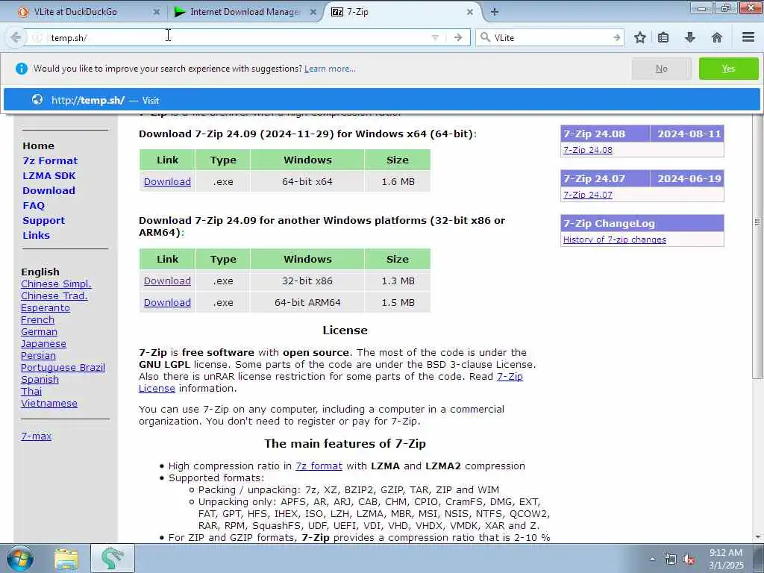
Task: Switch language to Chinese Trad.
Action: [54, 295]
